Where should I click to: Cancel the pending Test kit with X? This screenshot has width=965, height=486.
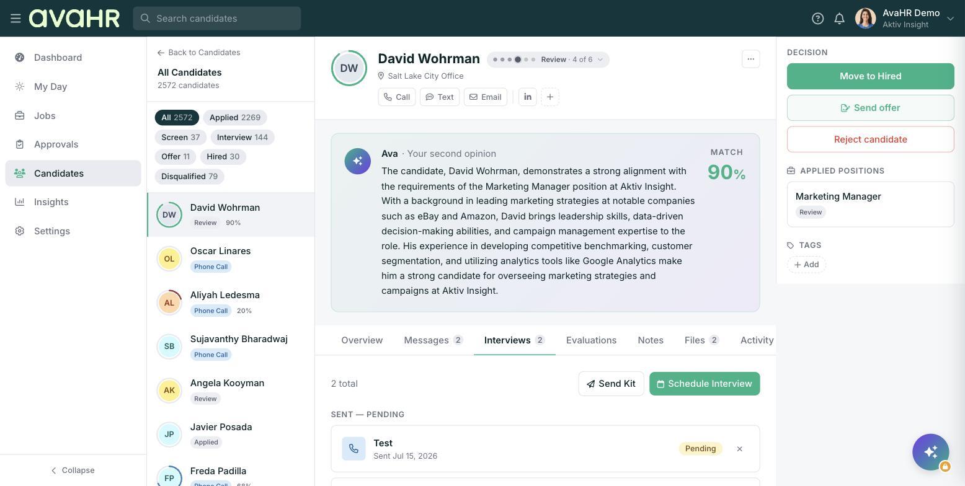pos(739,449)
